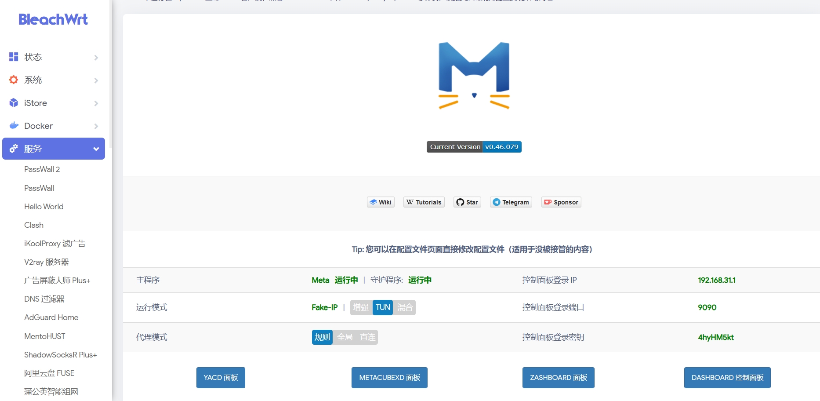Click the Star link text
This screenshot has width=820, height=401.
[472, 202]
